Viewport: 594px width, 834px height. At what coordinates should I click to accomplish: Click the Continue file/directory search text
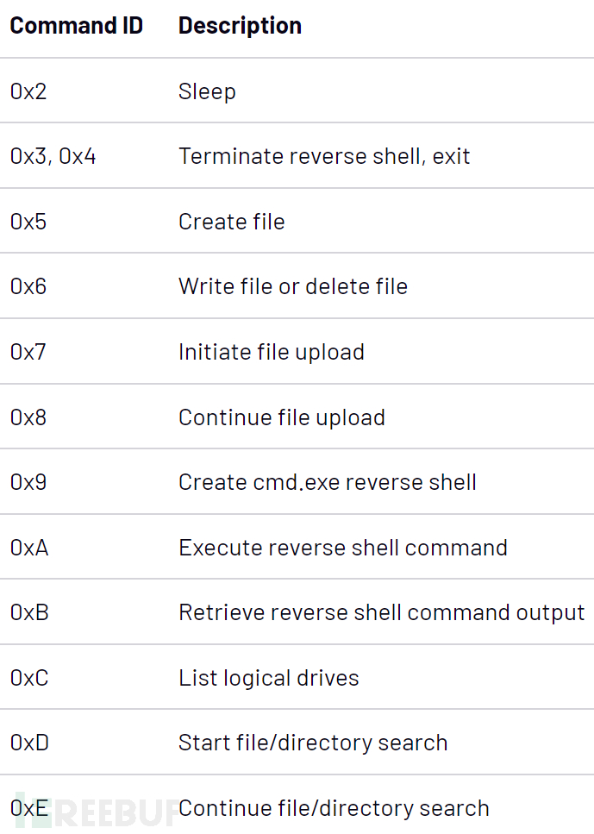(333, 808)
